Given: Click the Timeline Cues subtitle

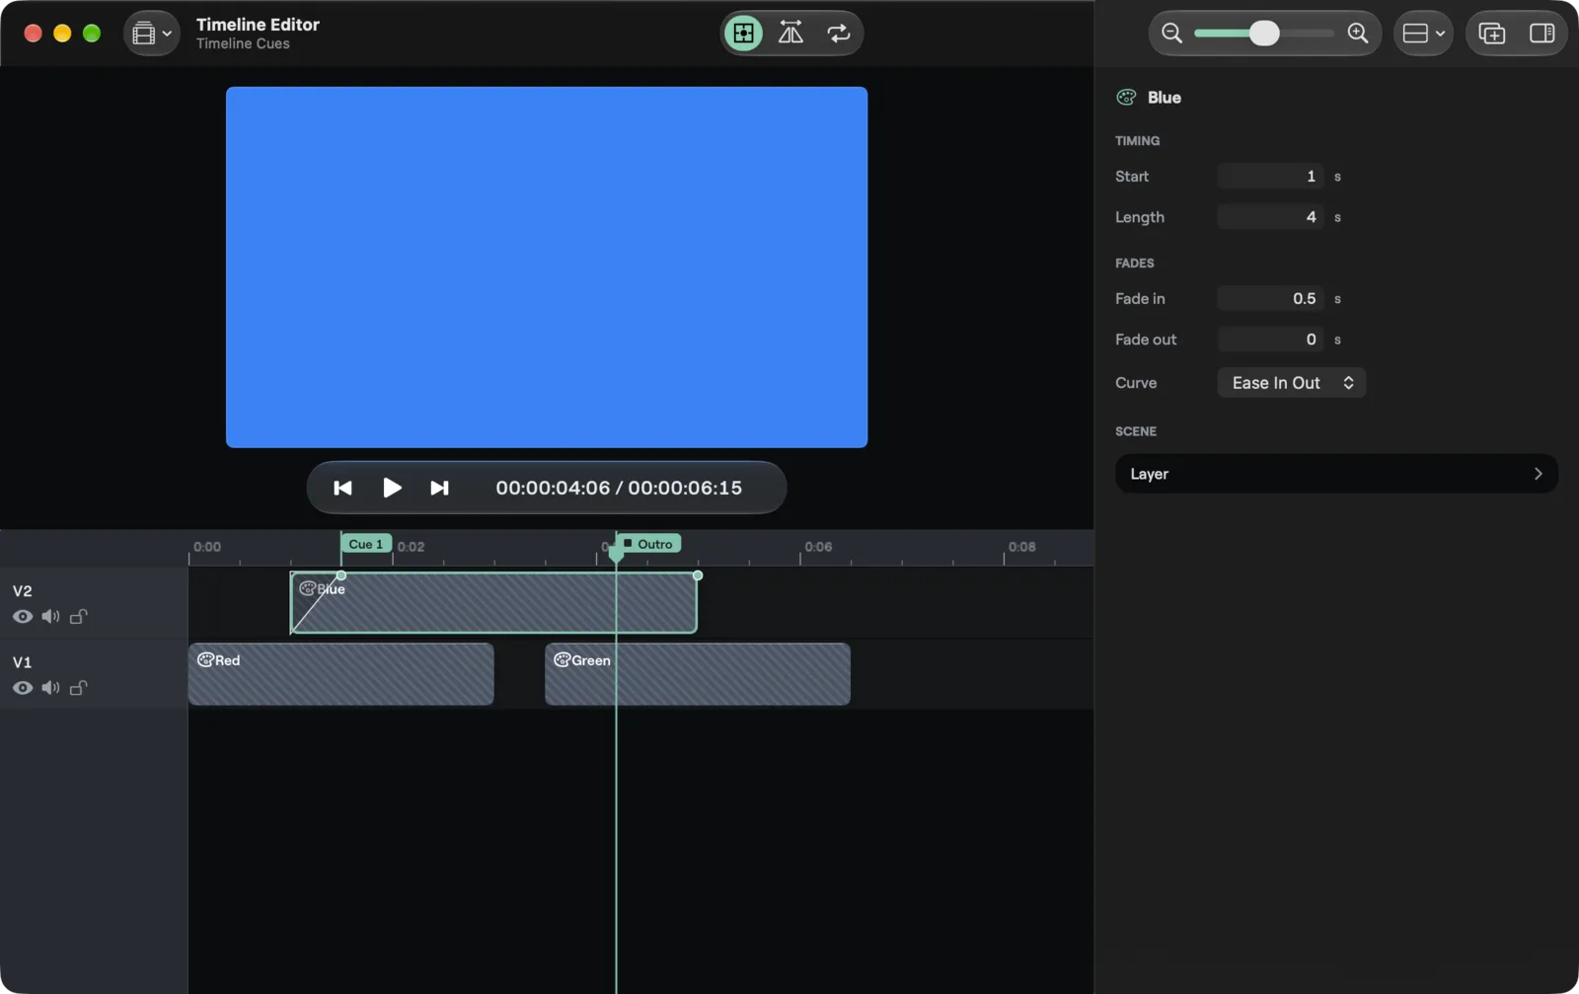Looking at the screenshot, I should pyautogui.click(x=243, y=43).
